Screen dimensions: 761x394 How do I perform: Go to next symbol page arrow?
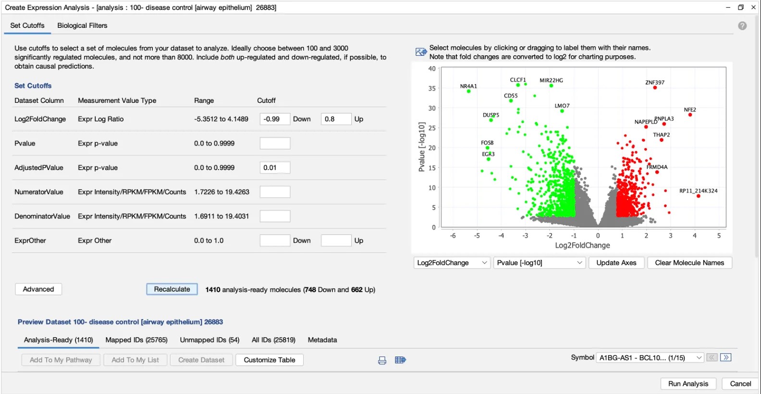point(726,357)
